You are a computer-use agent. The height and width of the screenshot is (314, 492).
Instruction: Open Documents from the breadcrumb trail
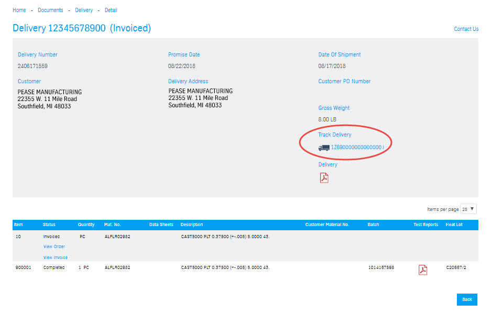coord(50,10)
